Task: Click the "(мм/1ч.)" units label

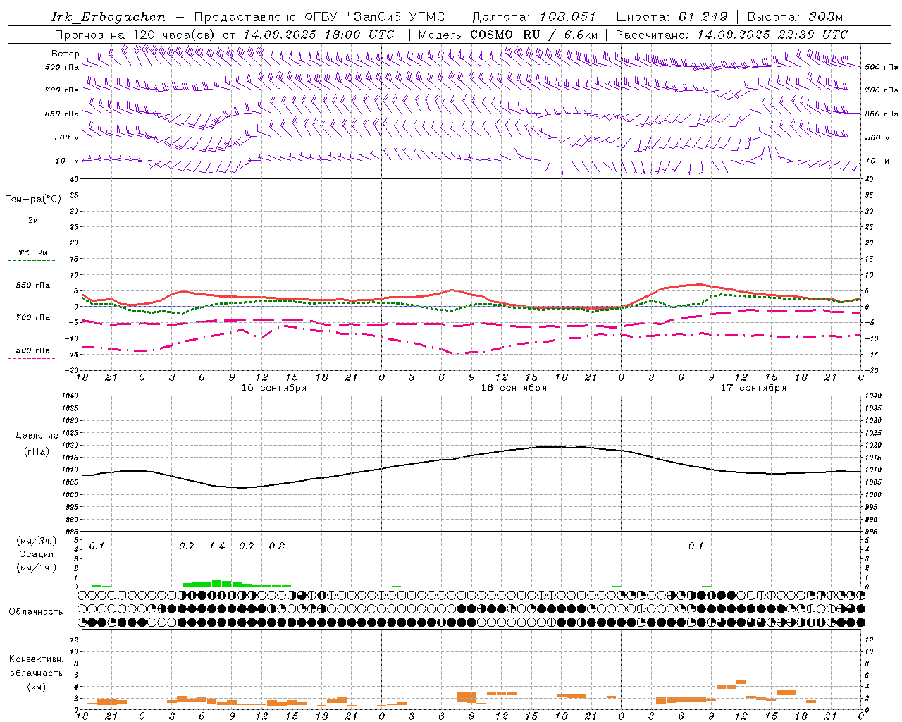Action: (37, 568)
